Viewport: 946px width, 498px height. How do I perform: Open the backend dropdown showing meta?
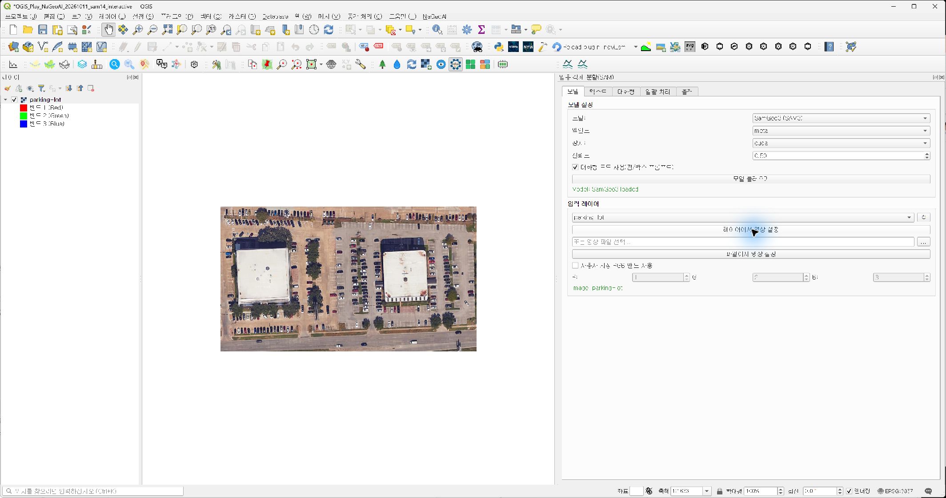pos(841,131)
